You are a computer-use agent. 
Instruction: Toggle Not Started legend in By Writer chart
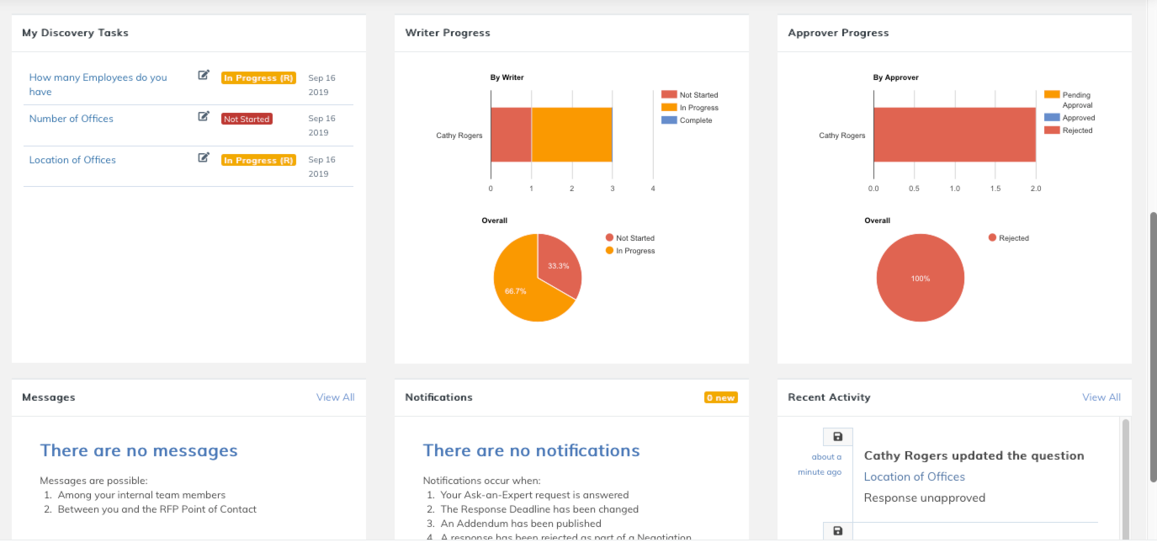coord(690,95)
